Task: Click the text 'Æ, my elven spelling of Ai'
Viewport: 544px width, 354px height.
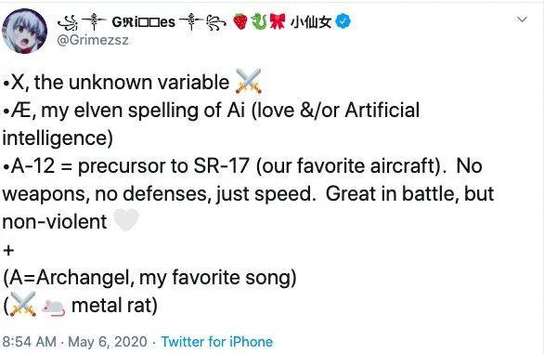Action: [x=128, y=111]
